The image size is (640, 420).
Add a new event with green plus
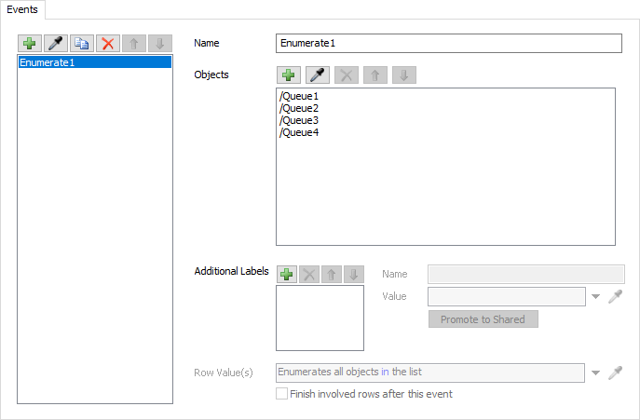click(x=30, y=44)
